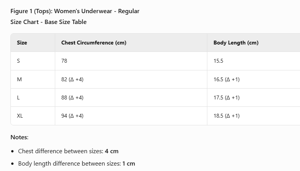Click the M size cell
The height and width of the screenshot is (171, 300).
19,79
